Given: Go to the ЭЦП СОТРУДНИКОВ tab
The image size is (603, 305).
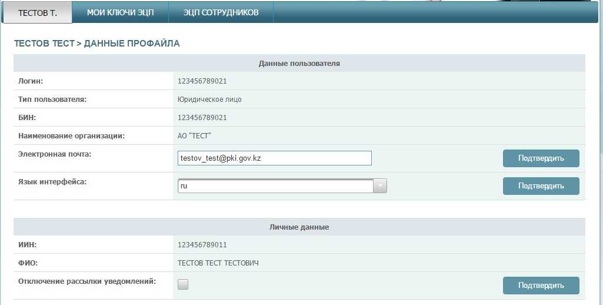Looking at the screenshot, I should pos(221,12).
